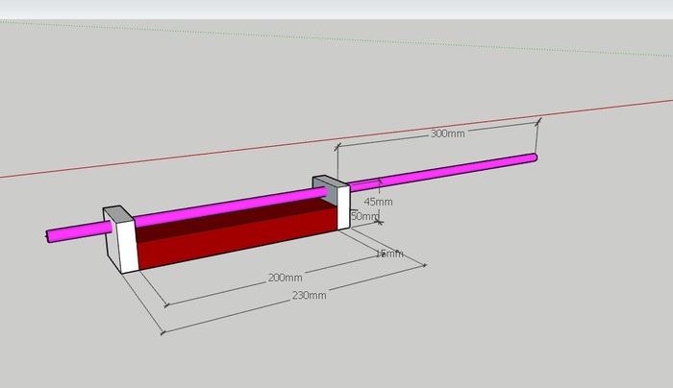Click the 230mm dimension label

(310, 295)
